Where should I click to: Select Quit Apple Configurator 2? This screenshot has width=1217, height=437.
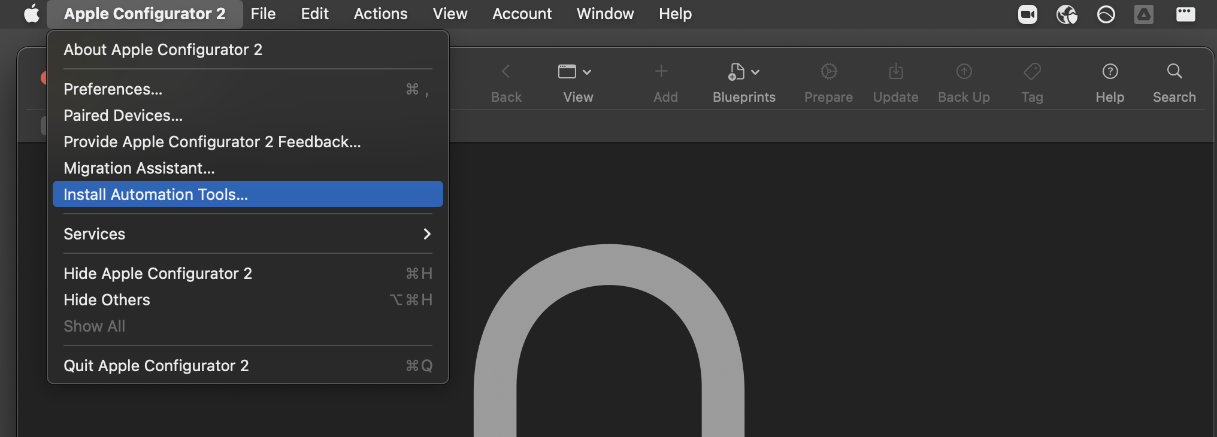(247, 366)
